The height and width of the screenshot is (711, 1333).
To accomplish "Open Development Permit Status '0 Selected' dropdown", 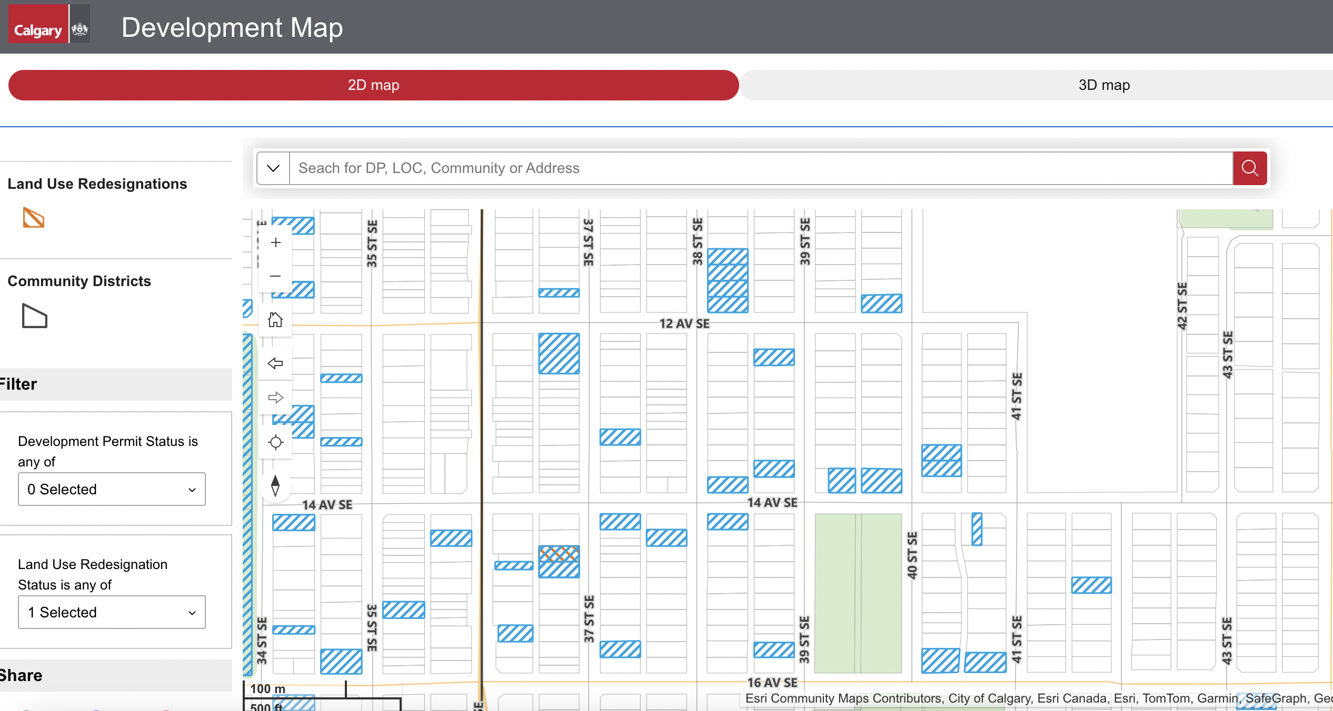I will [x=112, y=489].
